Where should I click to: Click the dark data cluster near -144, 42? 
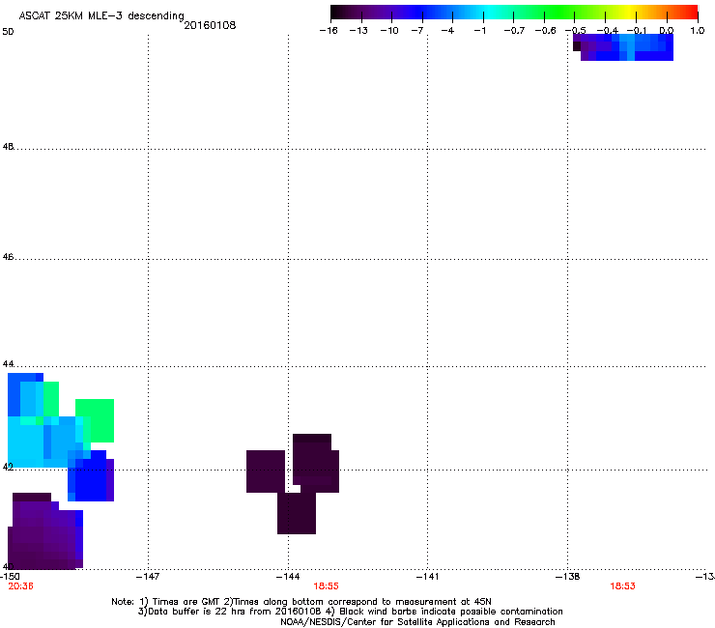pyautogui.click(x=293, y=483)
